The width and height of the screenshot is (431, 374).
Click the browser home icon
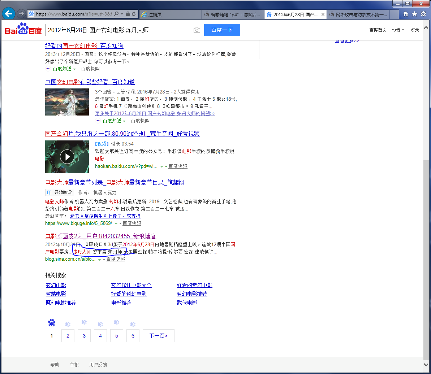pyautogui.click(x=405, y=14)
